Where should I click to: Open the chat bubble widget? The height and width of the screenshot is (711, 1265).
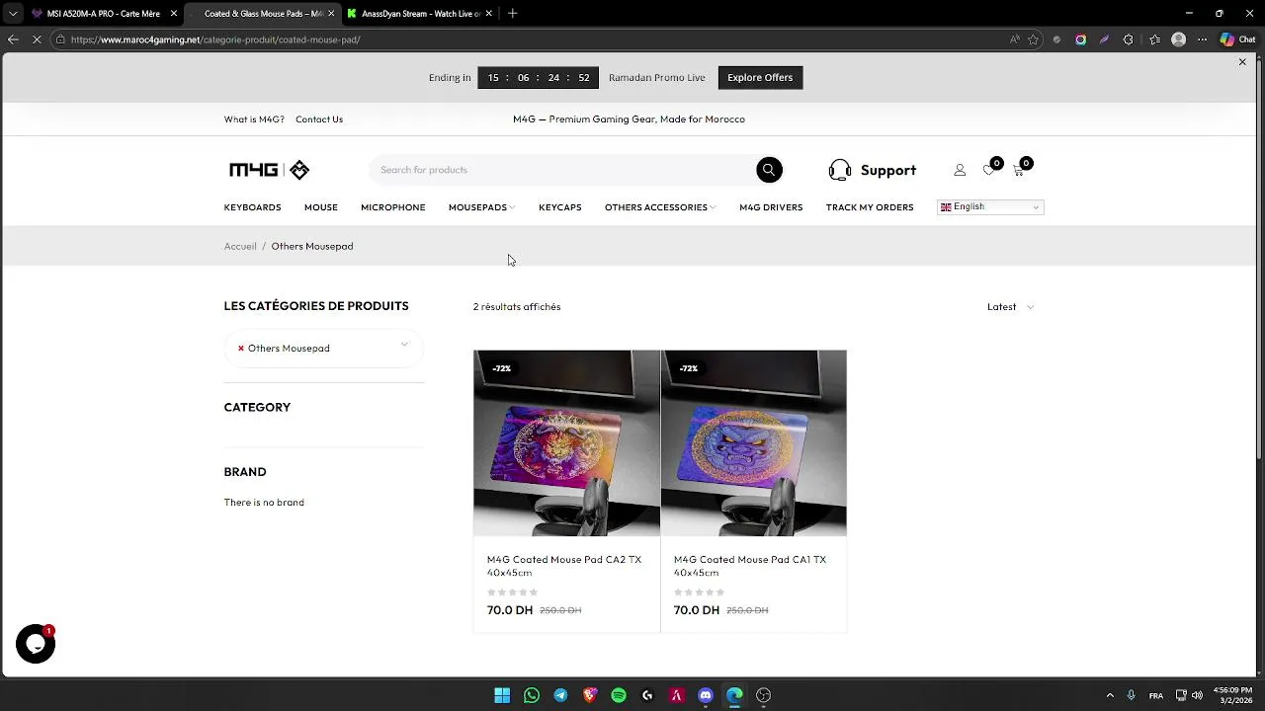(36, 644)
